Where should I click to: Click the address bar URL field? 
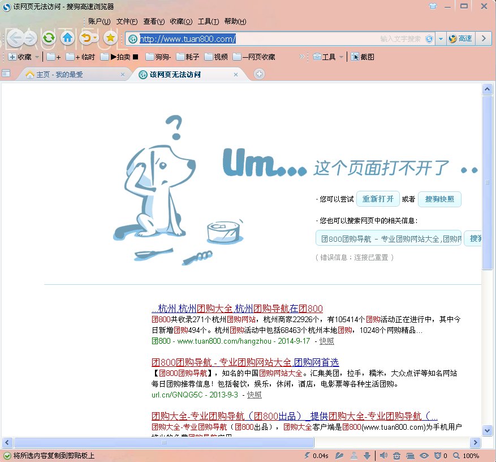tap(255, 38)
